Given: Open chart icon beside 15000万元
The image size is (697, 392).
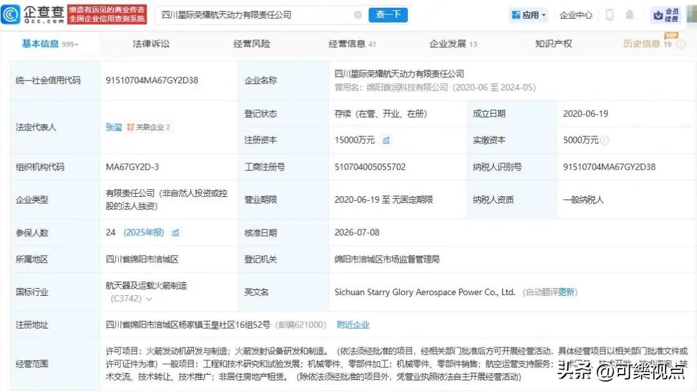Looking at the screenshot, I should pos(386,141).
